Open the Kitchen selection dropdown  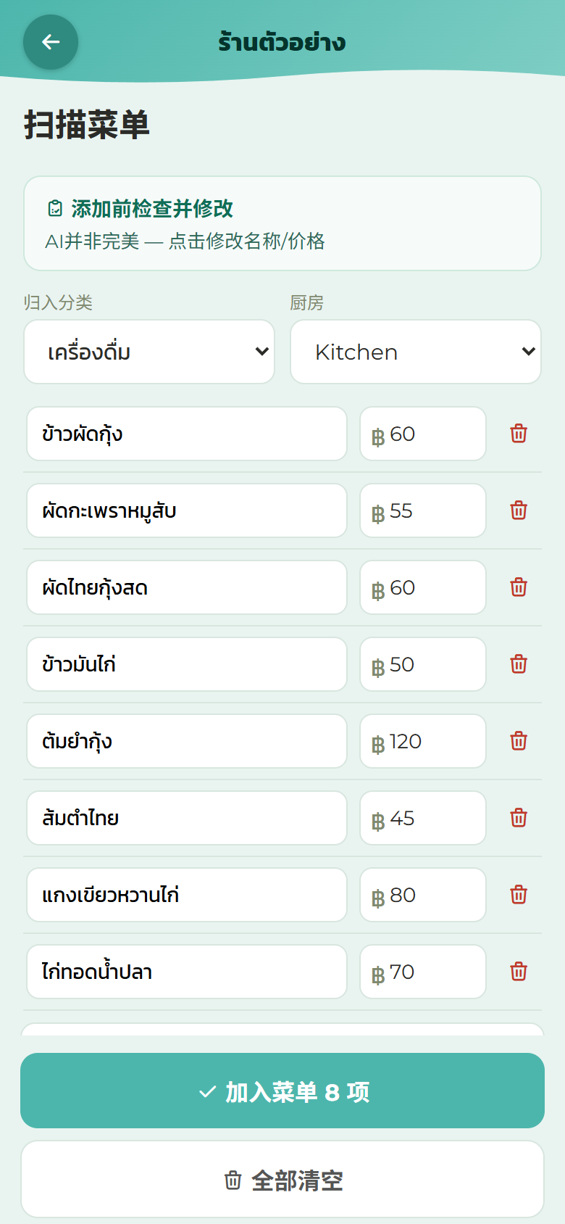tap(416, 352)
